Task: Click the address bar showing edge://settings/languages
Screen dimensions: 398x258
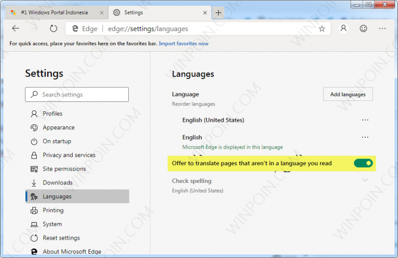Action: click(x=198, y=29)
